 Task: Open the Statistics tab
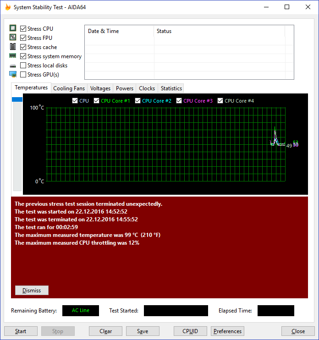[171, 88]
